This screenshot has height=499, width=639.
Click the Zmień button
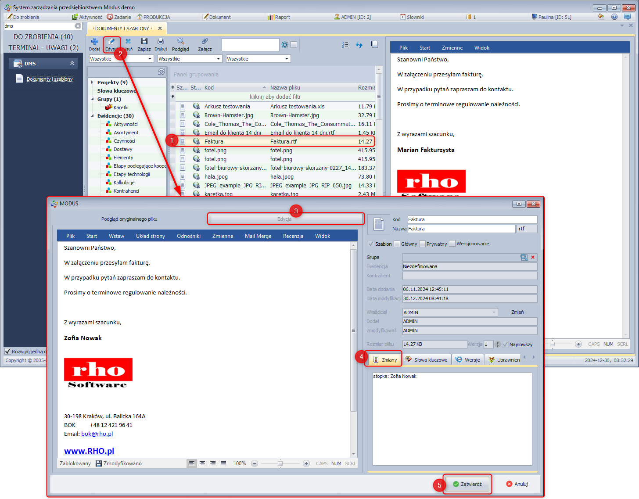click(x=517, y=312)
